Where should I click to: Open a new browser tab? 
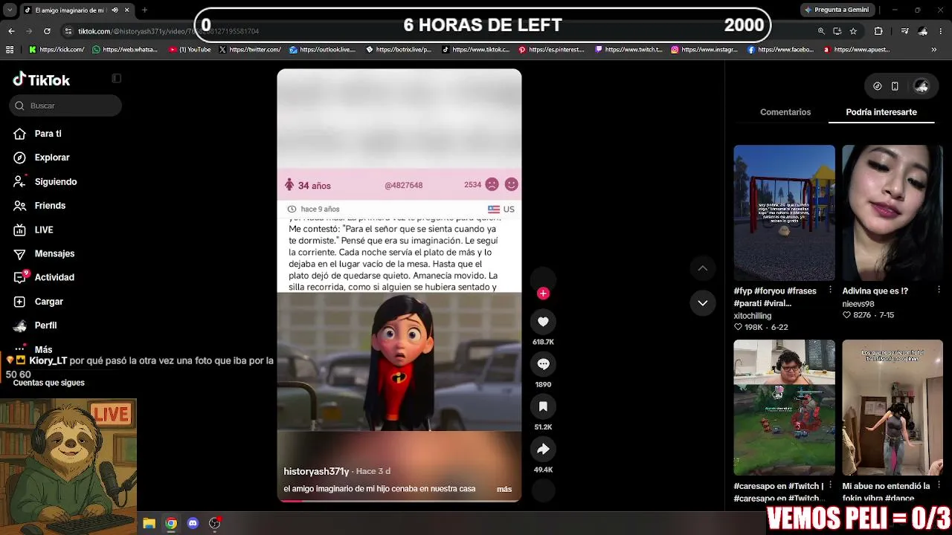pos(144,10)
